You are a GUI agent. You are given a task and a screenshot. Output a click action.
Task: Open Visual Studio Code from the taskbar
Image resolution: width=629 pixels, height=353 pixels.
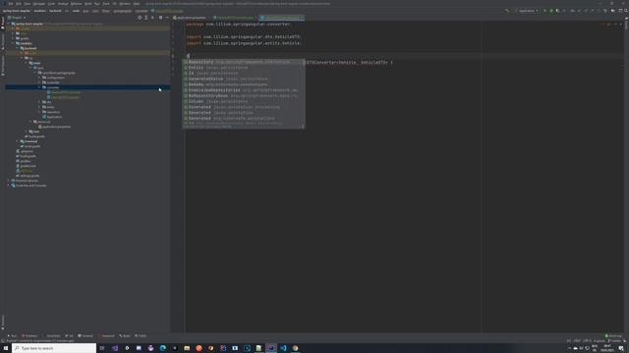(283, 348)
